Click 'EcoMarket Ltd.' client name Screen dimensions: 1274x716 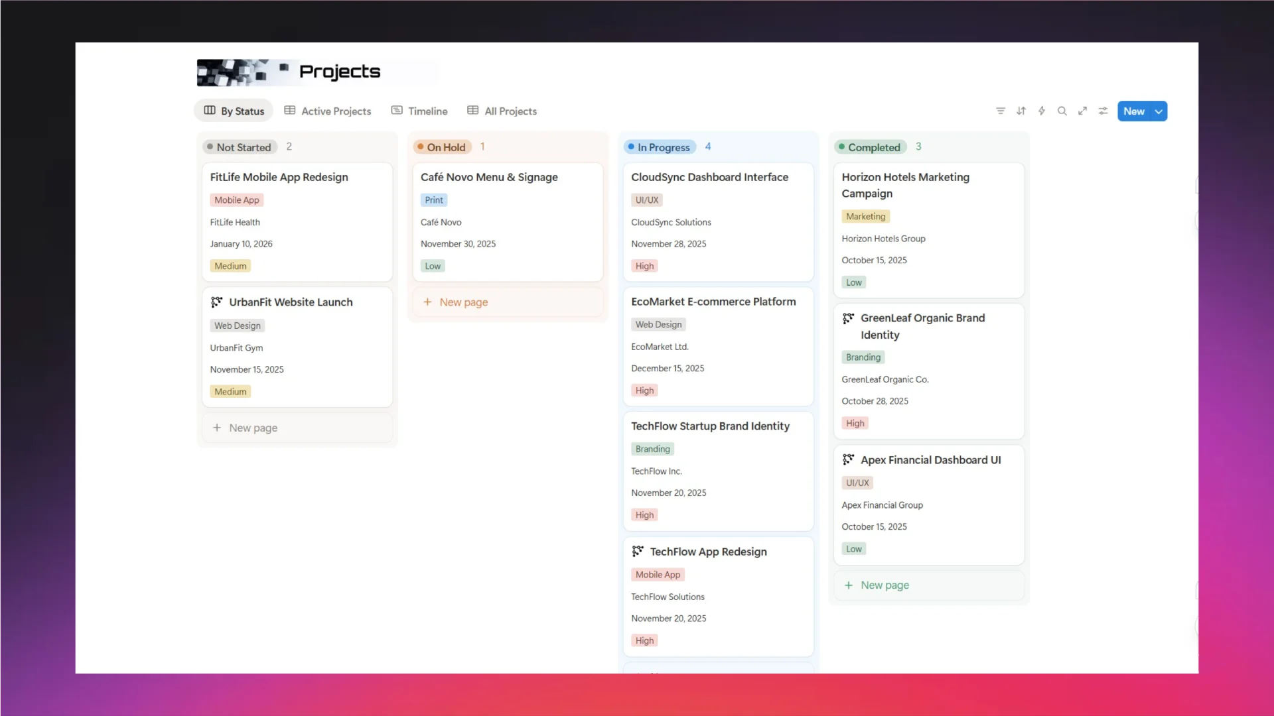[x=660, y=347]
